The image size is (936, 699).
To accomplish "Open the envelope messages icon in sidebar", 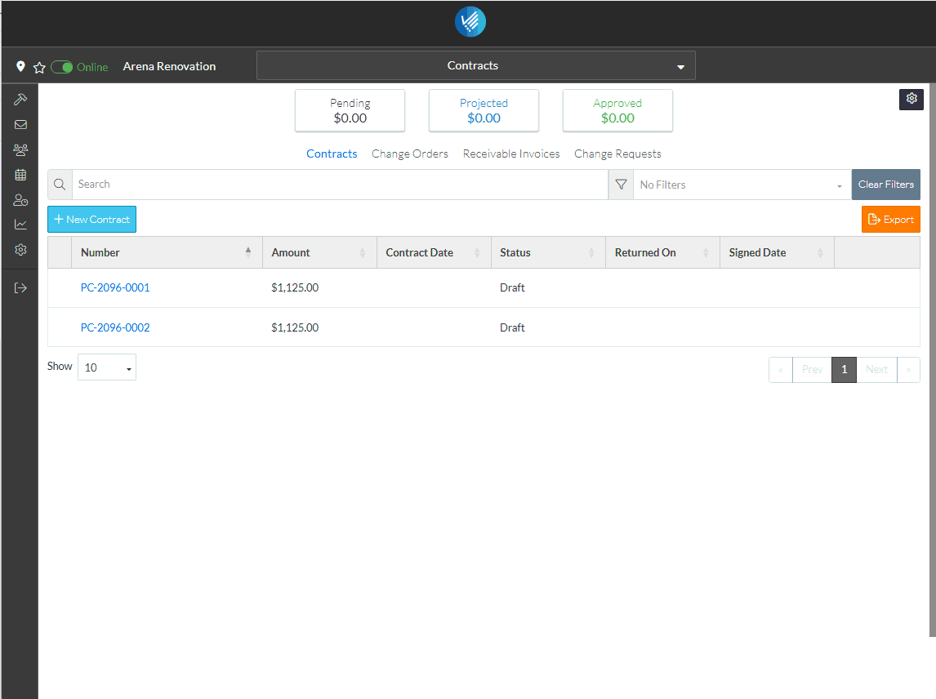I will pos(20,125).
